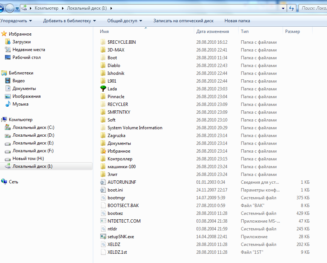The width and height of the screenshot is (327, 263).
Task: Click the Библиотеки icon in sidebar
Action: pyautogui.click(x=4, y=73)
